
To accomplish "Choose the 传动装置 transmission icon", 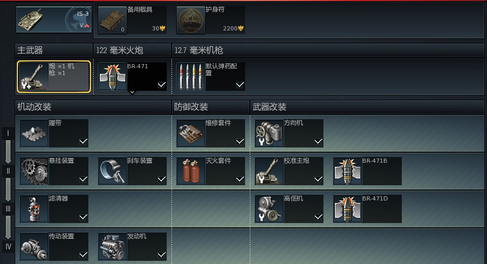I will click(34, 247).
